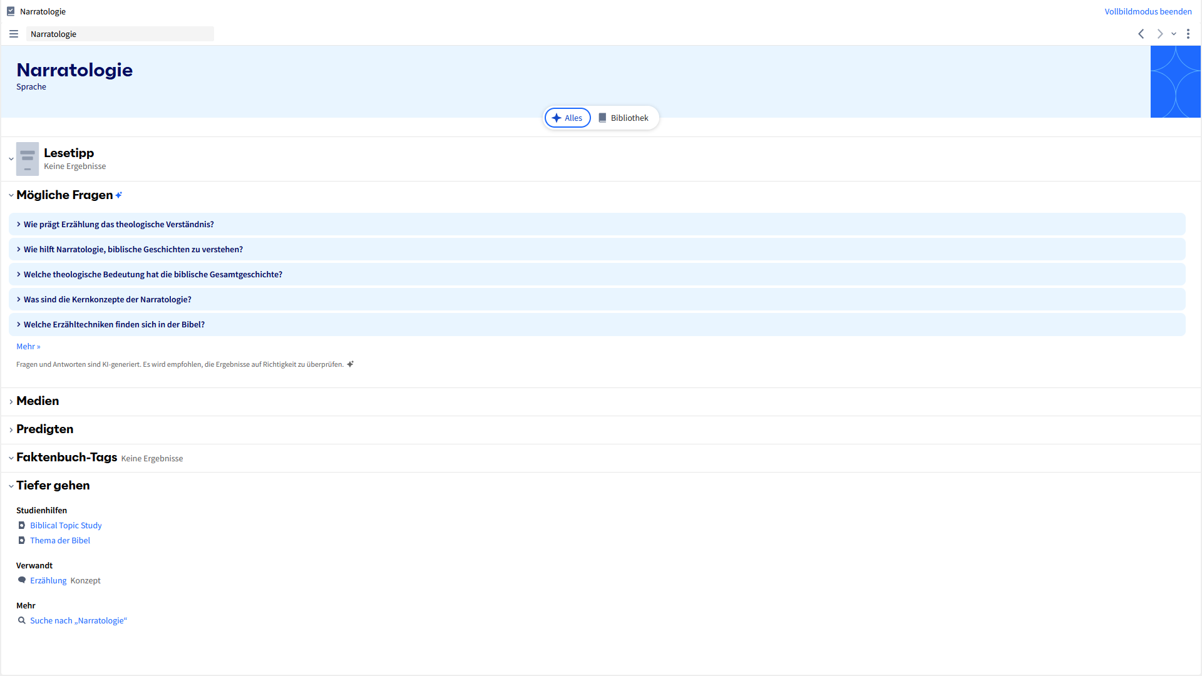Expand question about Kernkonzepte der Narratologie

click(x=108, y=299)
